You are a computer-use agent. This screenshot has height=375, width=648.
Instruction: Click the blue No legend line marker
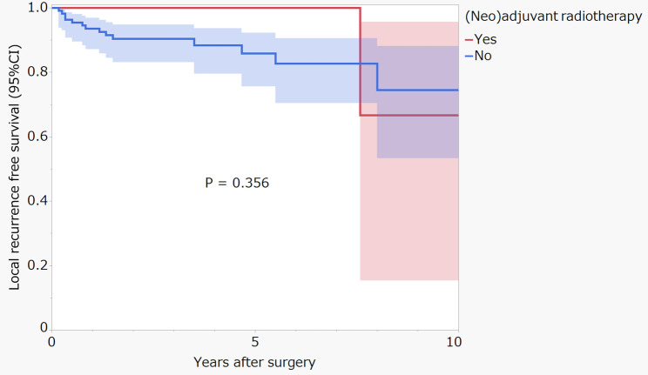pyautogui.click(x=469, y=56)
